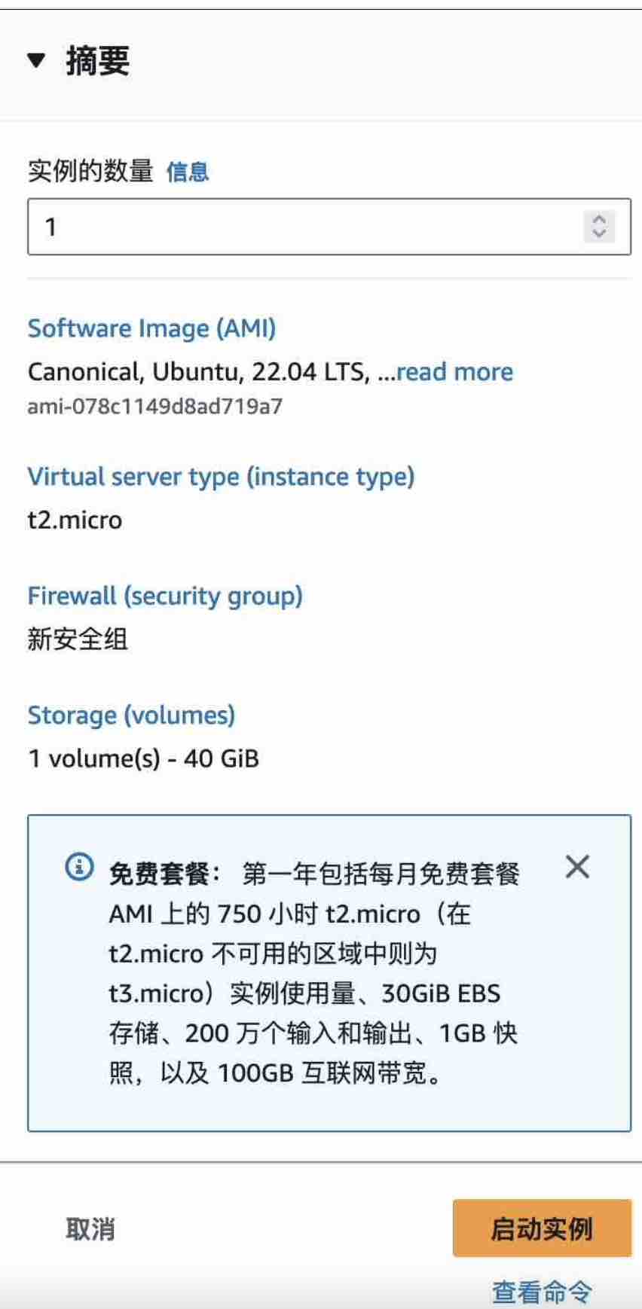Image resolution: width=642 pixels, height=1309 pixels.
Task: Click the 取消 cancel button
Action: click(90, 1229)
